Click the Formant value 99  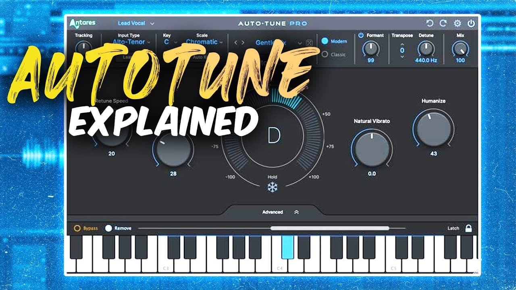tap(370, 60)
